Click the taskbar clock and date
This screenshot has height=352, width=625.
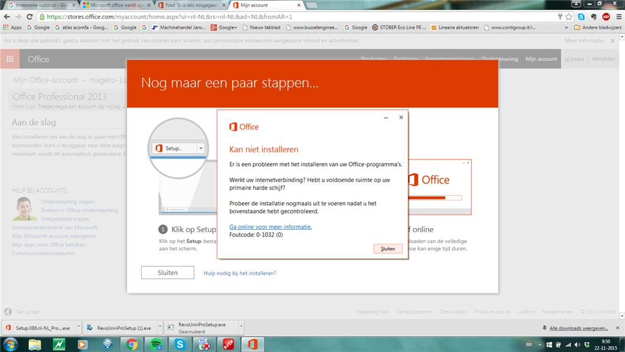tap(605, 345)
